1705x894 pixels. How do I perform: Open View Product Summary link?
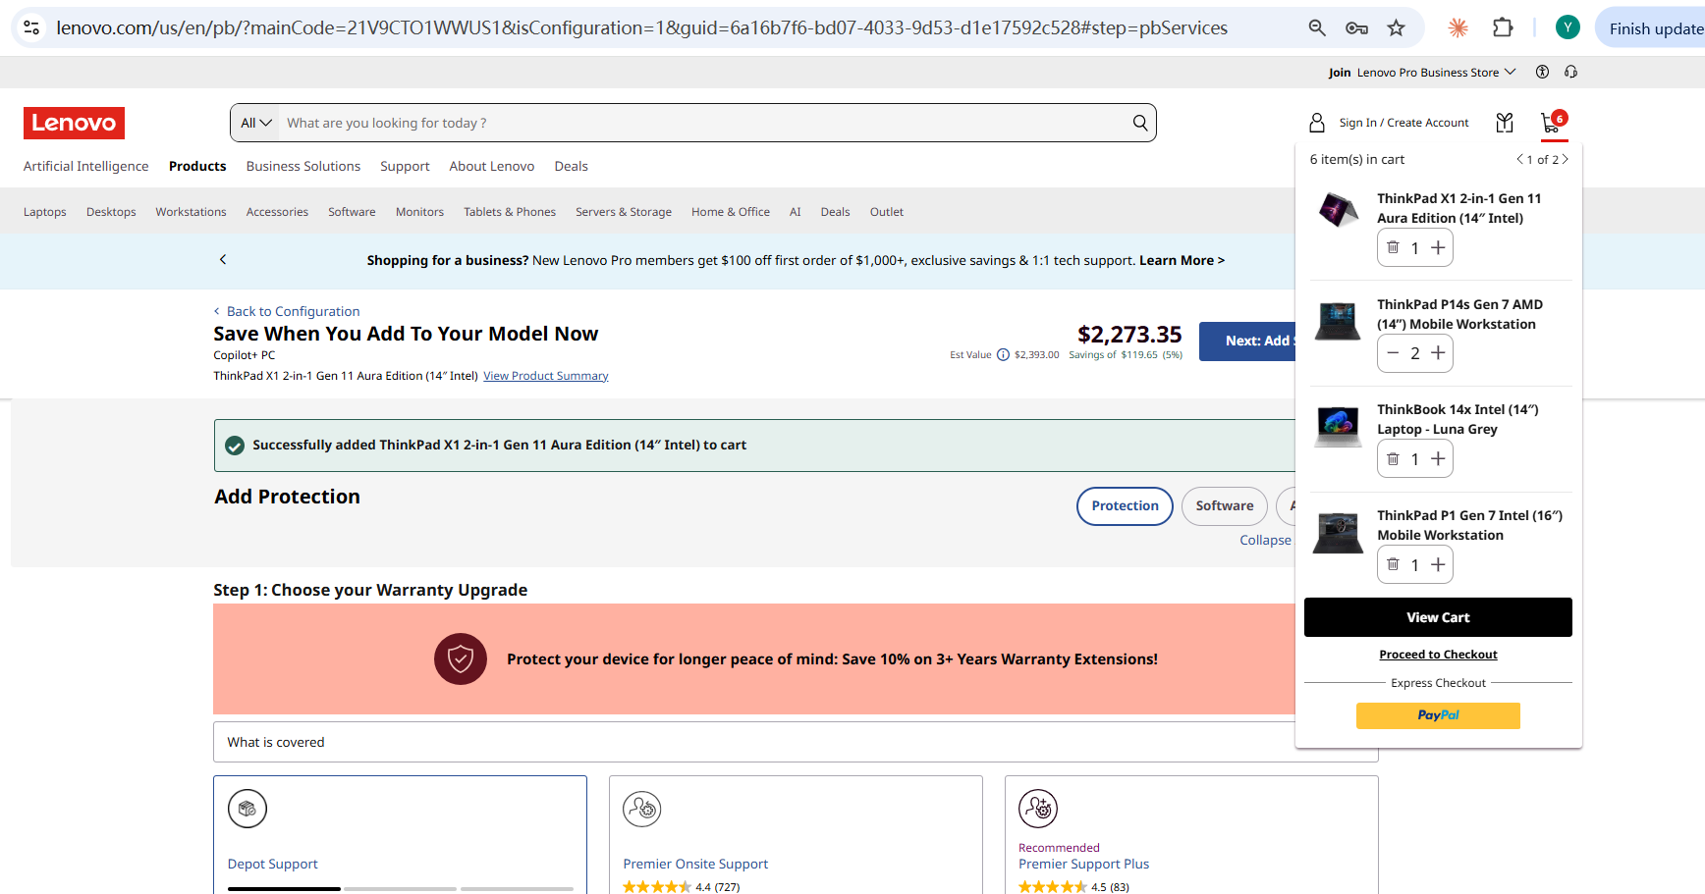pyautogui.click(x=546, y=376)
